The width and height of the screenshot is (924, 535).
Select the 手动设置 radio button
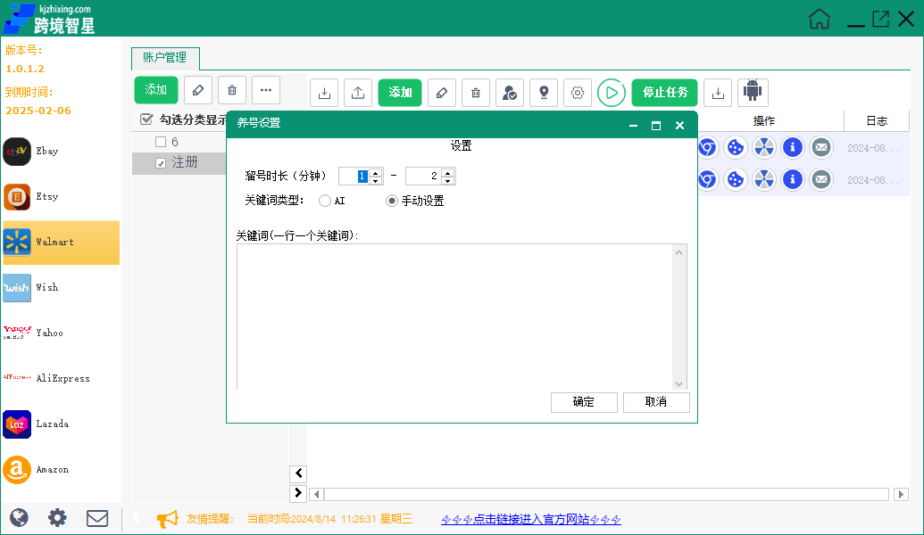pyautogui.click(x=392, y=201)
